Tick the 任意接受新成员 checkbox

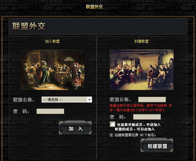pyautogui.click(x=113, y=124)
